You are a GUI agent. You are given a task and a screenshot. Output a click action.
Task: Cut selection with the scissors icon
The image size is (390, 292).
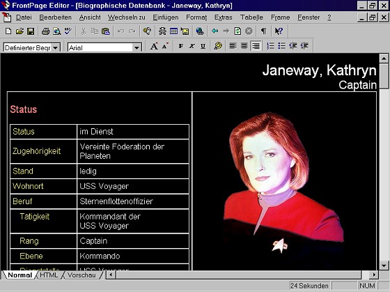84,31
